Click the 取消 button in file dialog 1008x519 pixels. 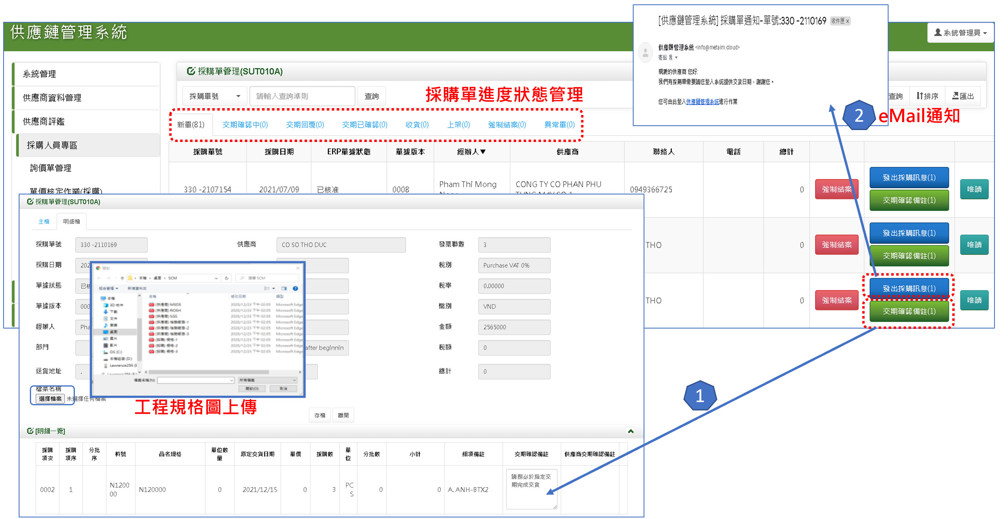(x=283, y=389)
